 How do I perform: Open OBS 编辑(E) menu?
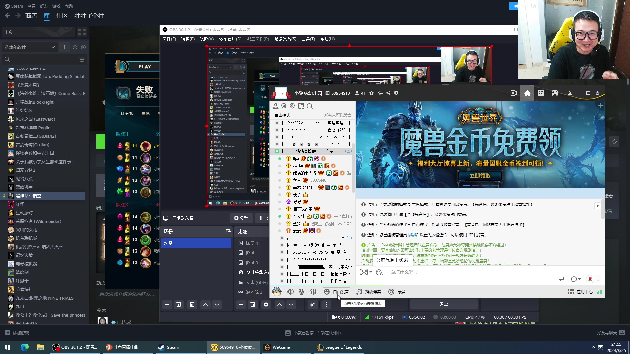[x=188, y=39]
